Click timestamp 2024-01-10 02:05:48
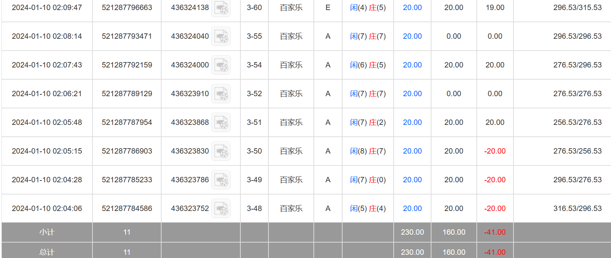Screen dimensions: 611x258 (47, 122)
